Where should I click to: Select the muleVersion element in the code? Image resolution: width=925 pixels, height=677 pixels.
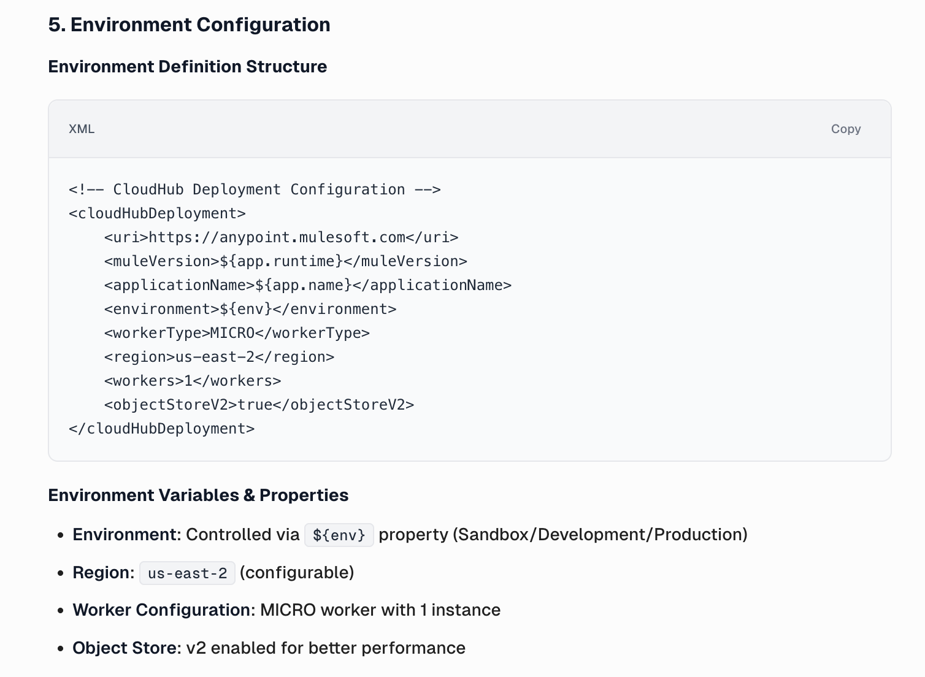pos(285,261)
